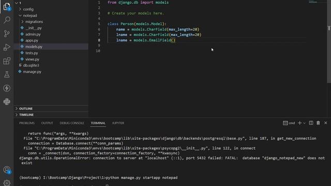Open views.py file
This screenshot has height=186, width=331.
(51, 59)
